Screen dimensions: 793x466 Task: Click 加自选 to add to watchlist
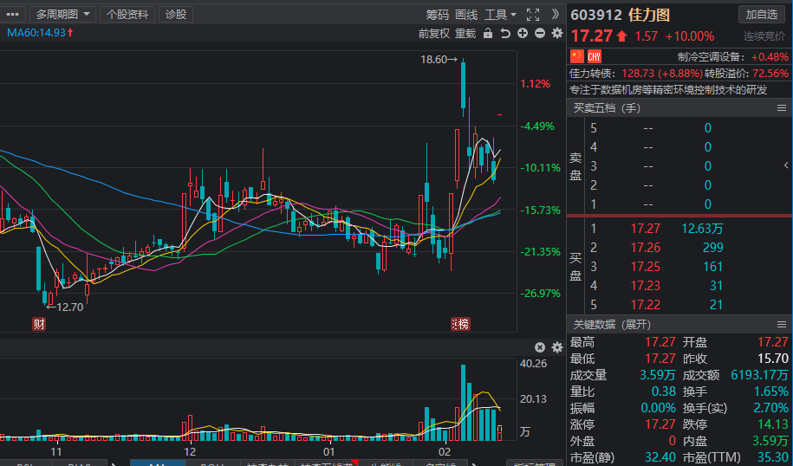[x=761, y=14]
